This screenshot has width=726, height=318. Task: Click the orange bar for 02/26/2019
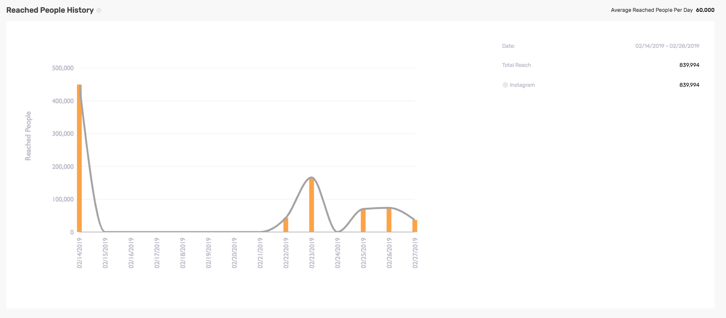click(x=389, y=220)
